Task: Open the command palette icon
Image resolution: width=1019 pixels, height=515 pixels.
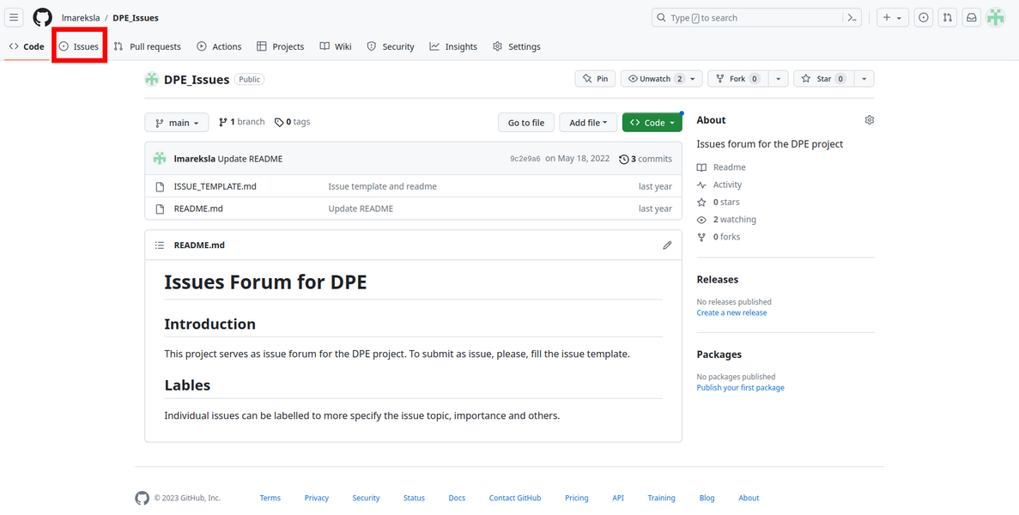Action: (x=852, y=16)
